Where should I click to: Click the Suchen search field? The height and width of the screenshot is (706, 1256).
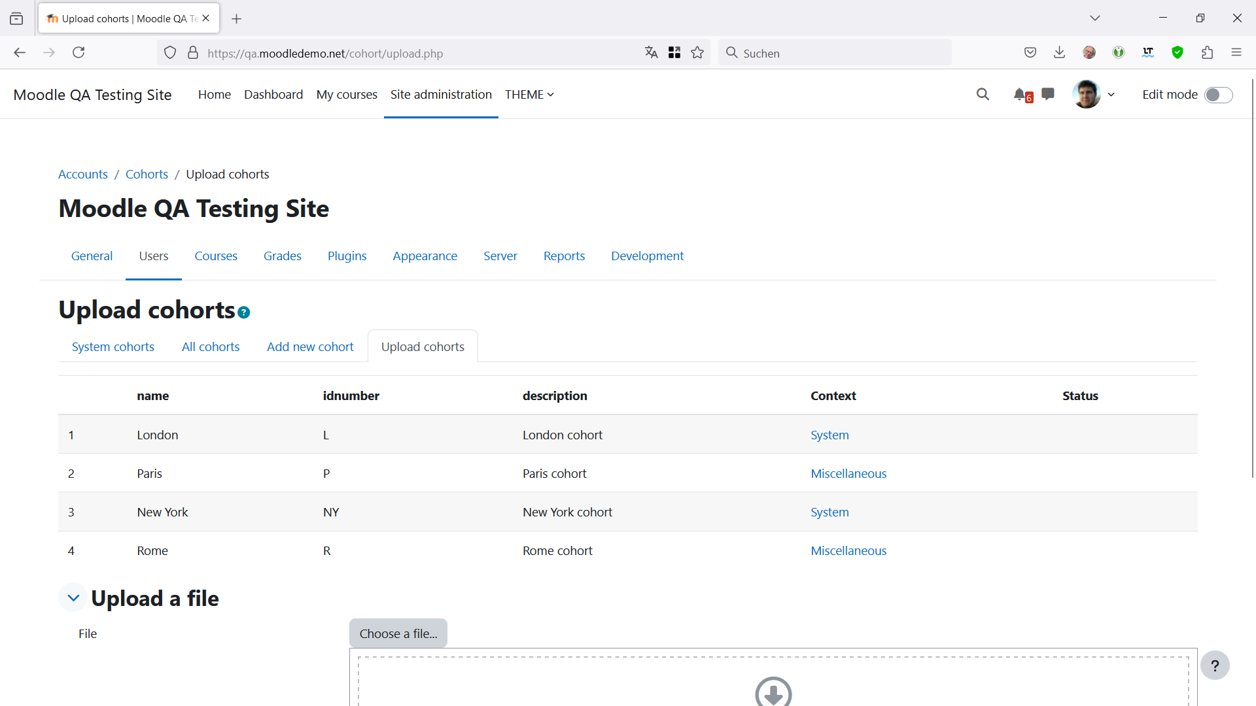(835, 53)
